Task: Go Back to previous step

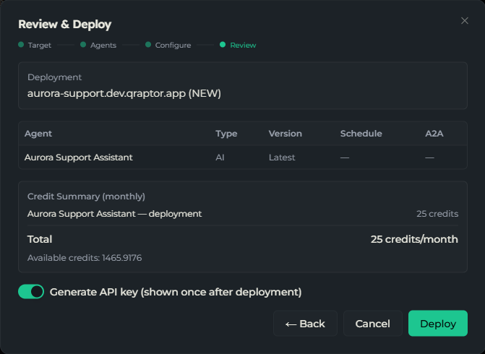Action: [305, 324]
